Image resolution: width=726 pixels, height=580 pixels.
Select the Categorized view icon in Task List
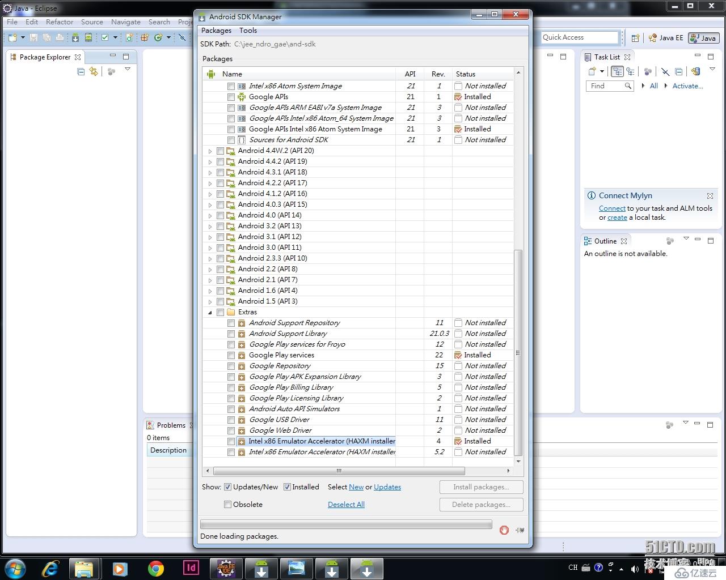pyautogui.click(x=617, y=71)
